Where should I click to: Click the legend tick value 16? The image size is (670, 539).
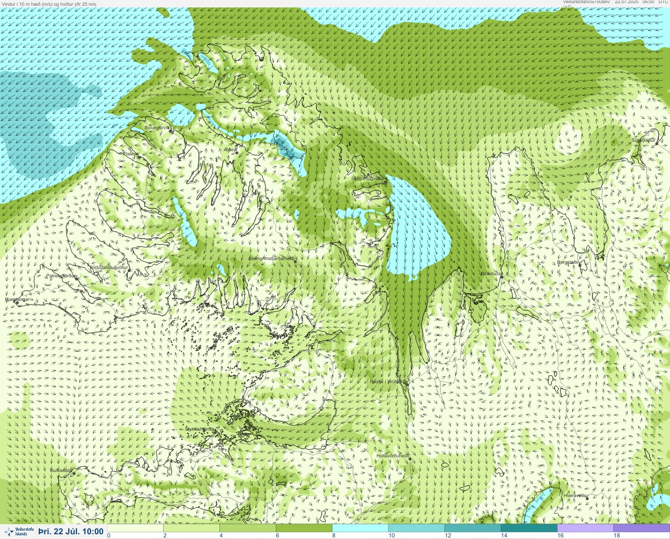[x=560, y=535]
